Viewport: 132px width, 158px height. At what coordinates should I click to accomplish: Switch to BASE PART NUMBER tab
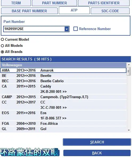[x=29, y=11]
